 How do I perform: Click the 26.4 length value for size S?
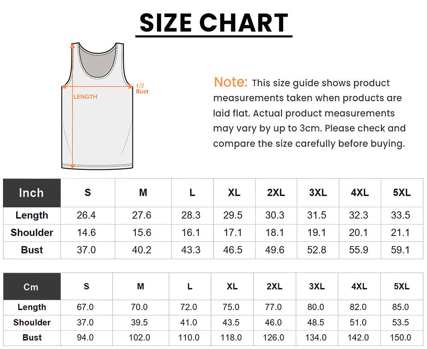(x=86, y=215)
